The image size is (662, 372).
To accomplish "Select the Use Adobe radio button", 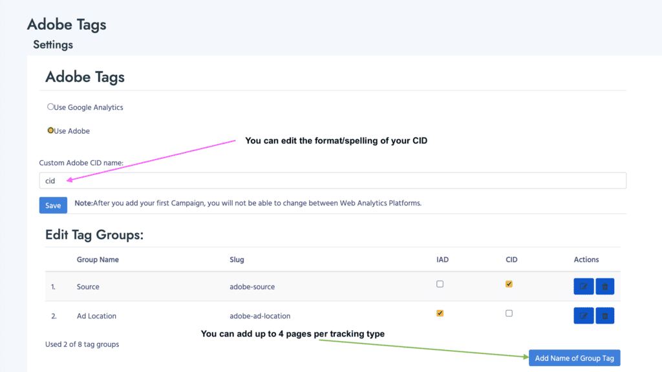I will click(51, 130).
